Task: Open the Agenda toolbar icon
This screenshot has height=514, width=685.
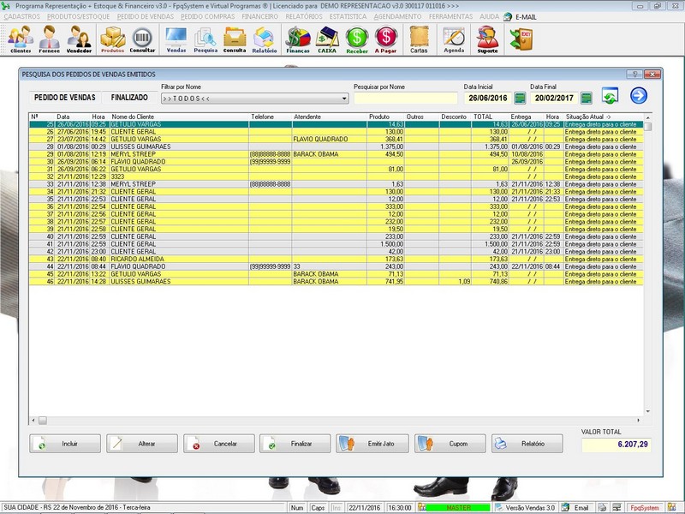Action: (454, 39)
